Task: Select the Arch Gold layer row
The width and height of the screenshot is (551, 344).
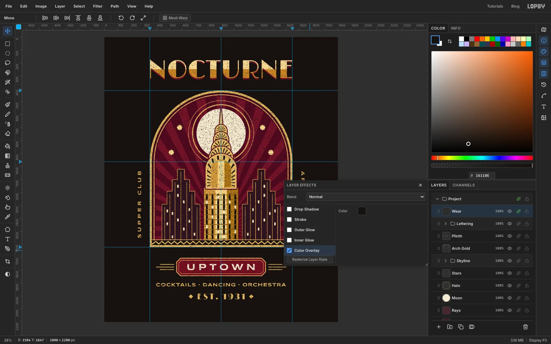Action: [482, 248]
